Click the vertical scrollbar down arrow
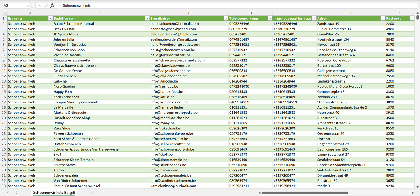 pos(418,187)
